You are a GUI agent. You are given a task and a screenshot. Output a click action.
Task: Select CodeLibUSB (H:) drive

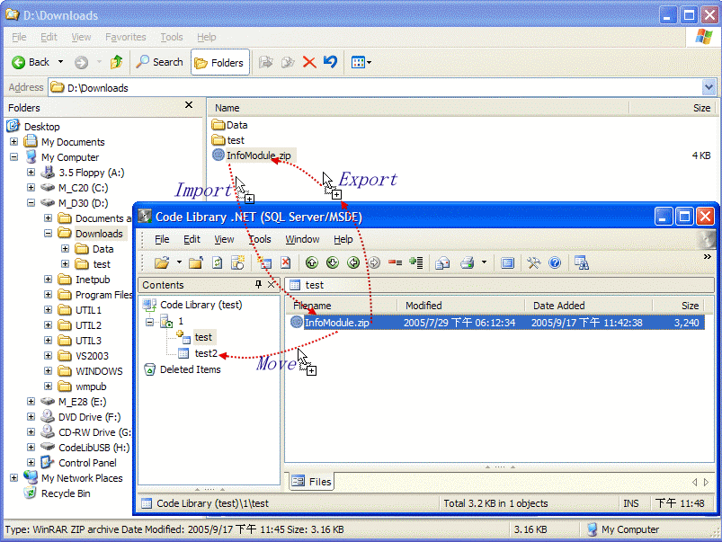point(94,448)
